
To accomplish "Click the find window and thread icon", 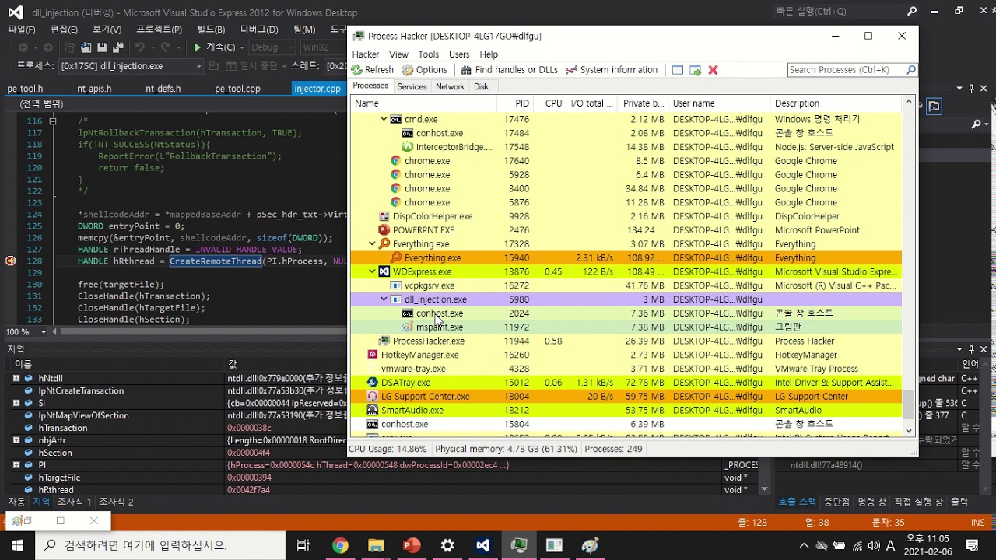I will pyautogui.click(x=696, y=70).
